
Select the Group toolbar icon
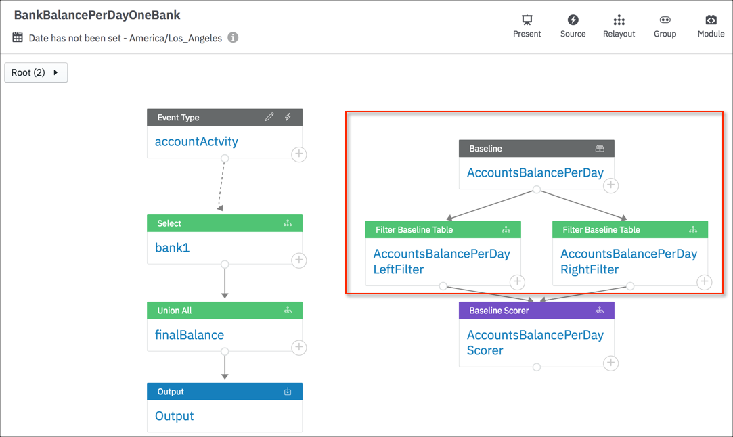(x=665, y=20)
